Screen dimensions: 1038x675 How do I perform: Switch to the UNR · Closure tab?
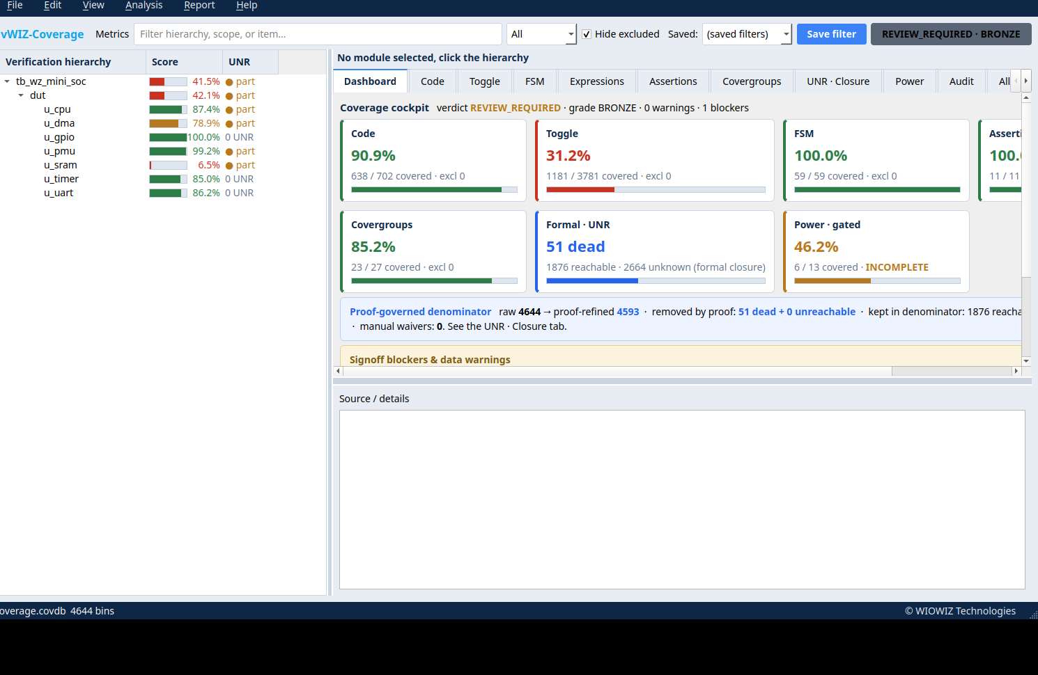(838, 81)
